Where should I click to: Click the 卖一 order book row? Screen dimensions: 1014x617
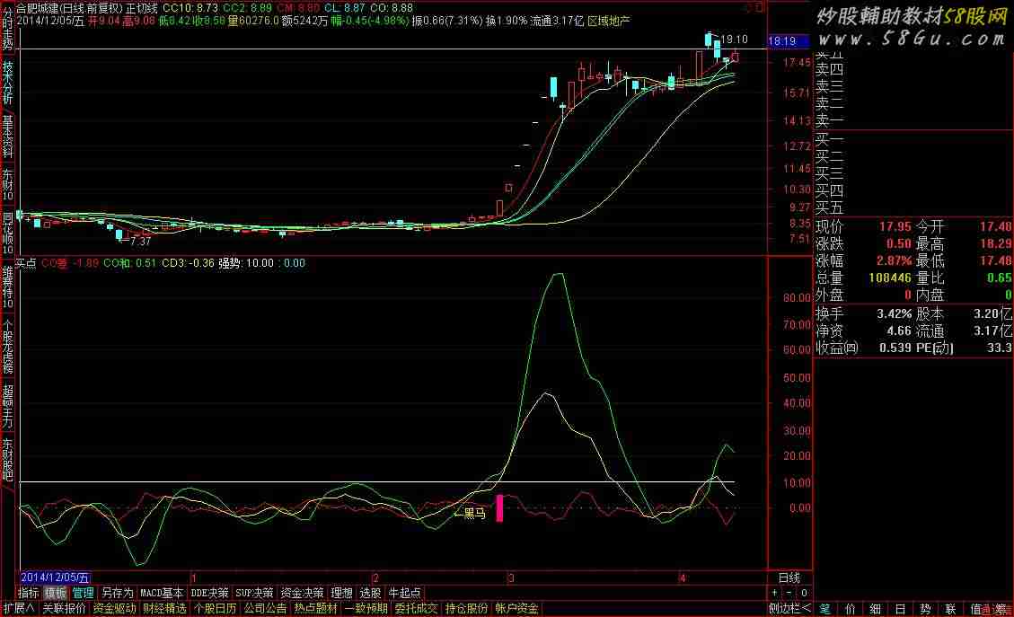pyautogui.click(x=830, y=119)
